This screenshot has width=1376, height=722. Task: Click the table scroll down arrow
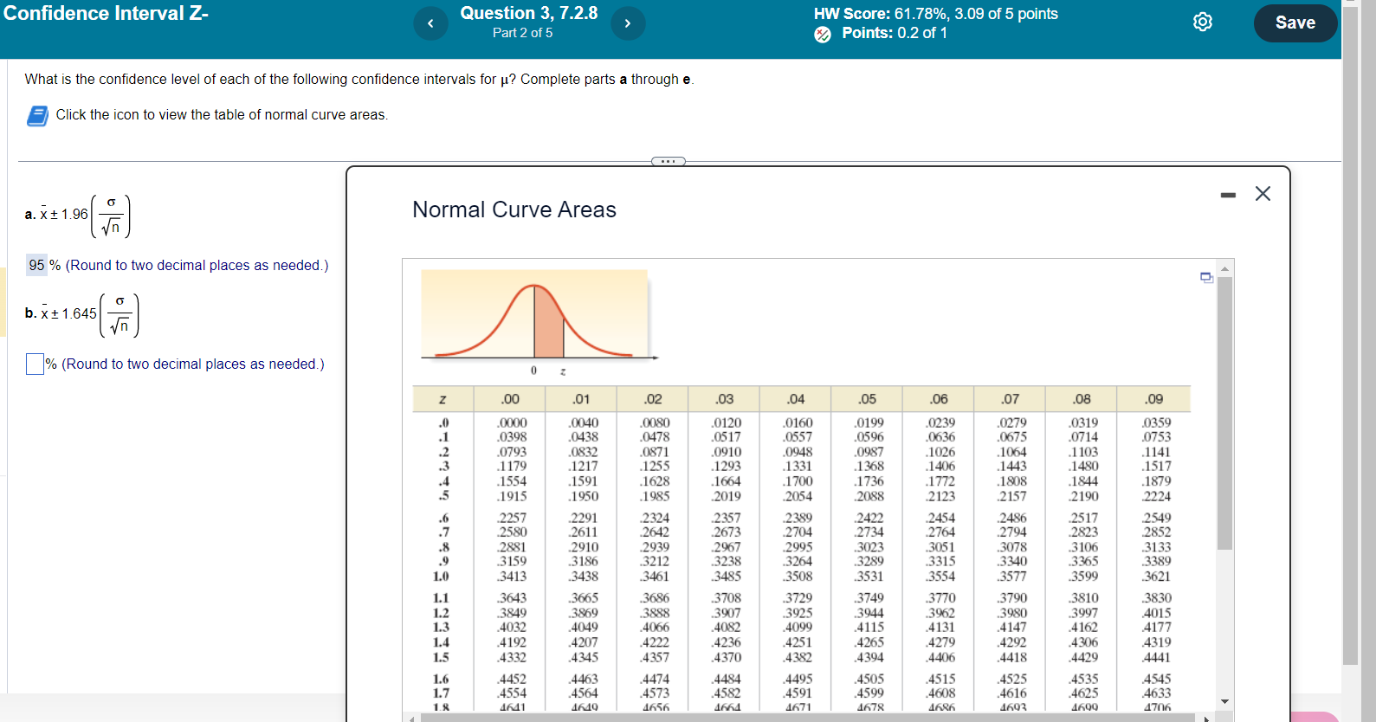pyautogui.click(x=1224, y=701)
